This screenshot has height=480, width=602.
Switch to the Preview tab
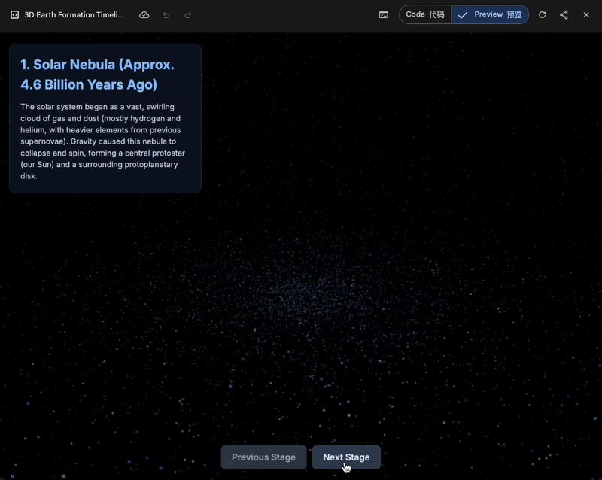[490, 14]
